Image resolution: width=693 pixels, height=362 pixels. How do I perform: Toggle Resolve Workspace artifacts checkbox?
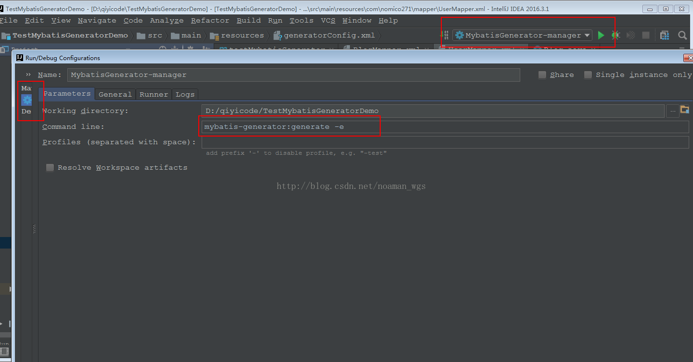coord(50,167)
